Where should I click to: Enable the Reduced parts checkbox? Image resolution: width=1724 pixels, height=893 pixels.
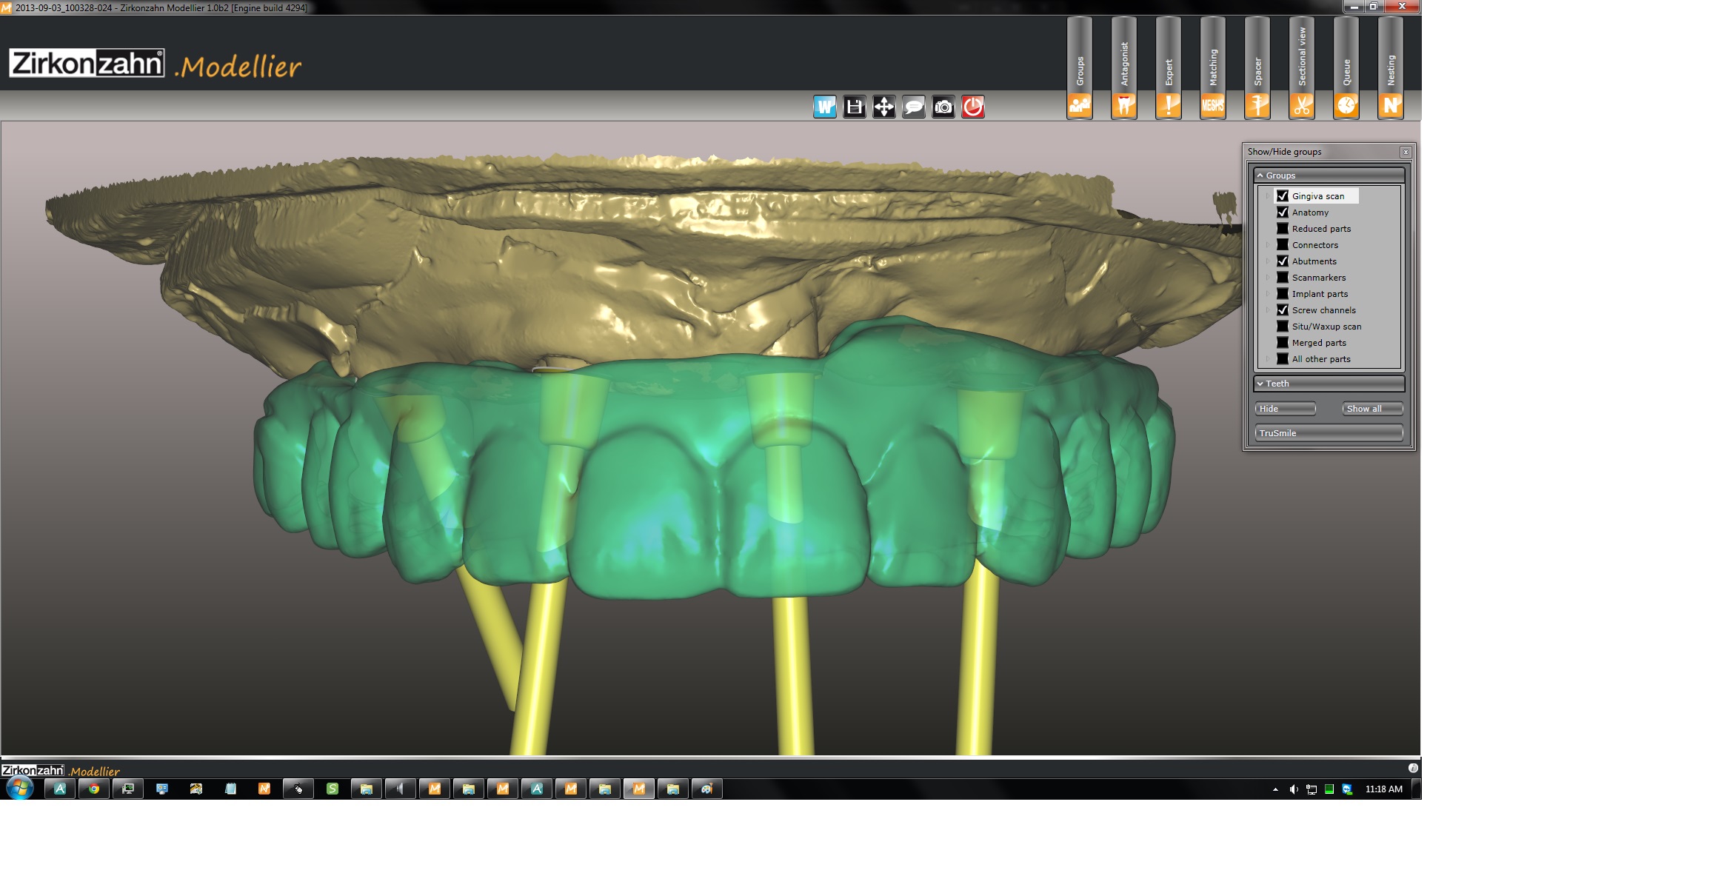click(1283, 229)
